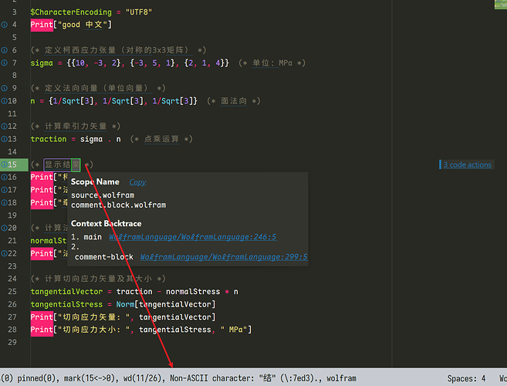The width and height of the screenshot is (507, 386).
Task: Click the gutter info icon on line 22
Action: coord(4,253)
